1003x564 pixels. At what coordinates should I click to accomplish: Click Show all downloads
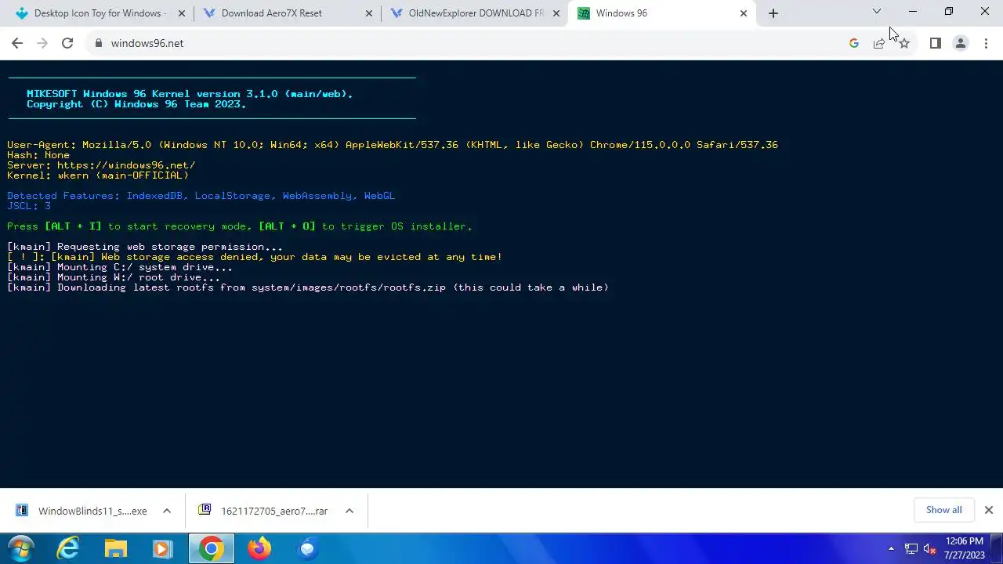click(943, 510)
